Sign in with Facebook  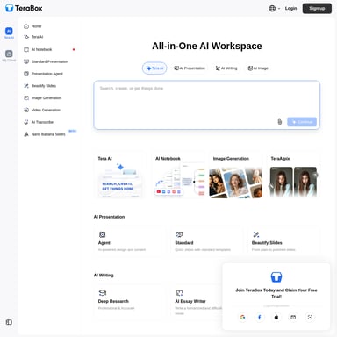pos(260,317)
